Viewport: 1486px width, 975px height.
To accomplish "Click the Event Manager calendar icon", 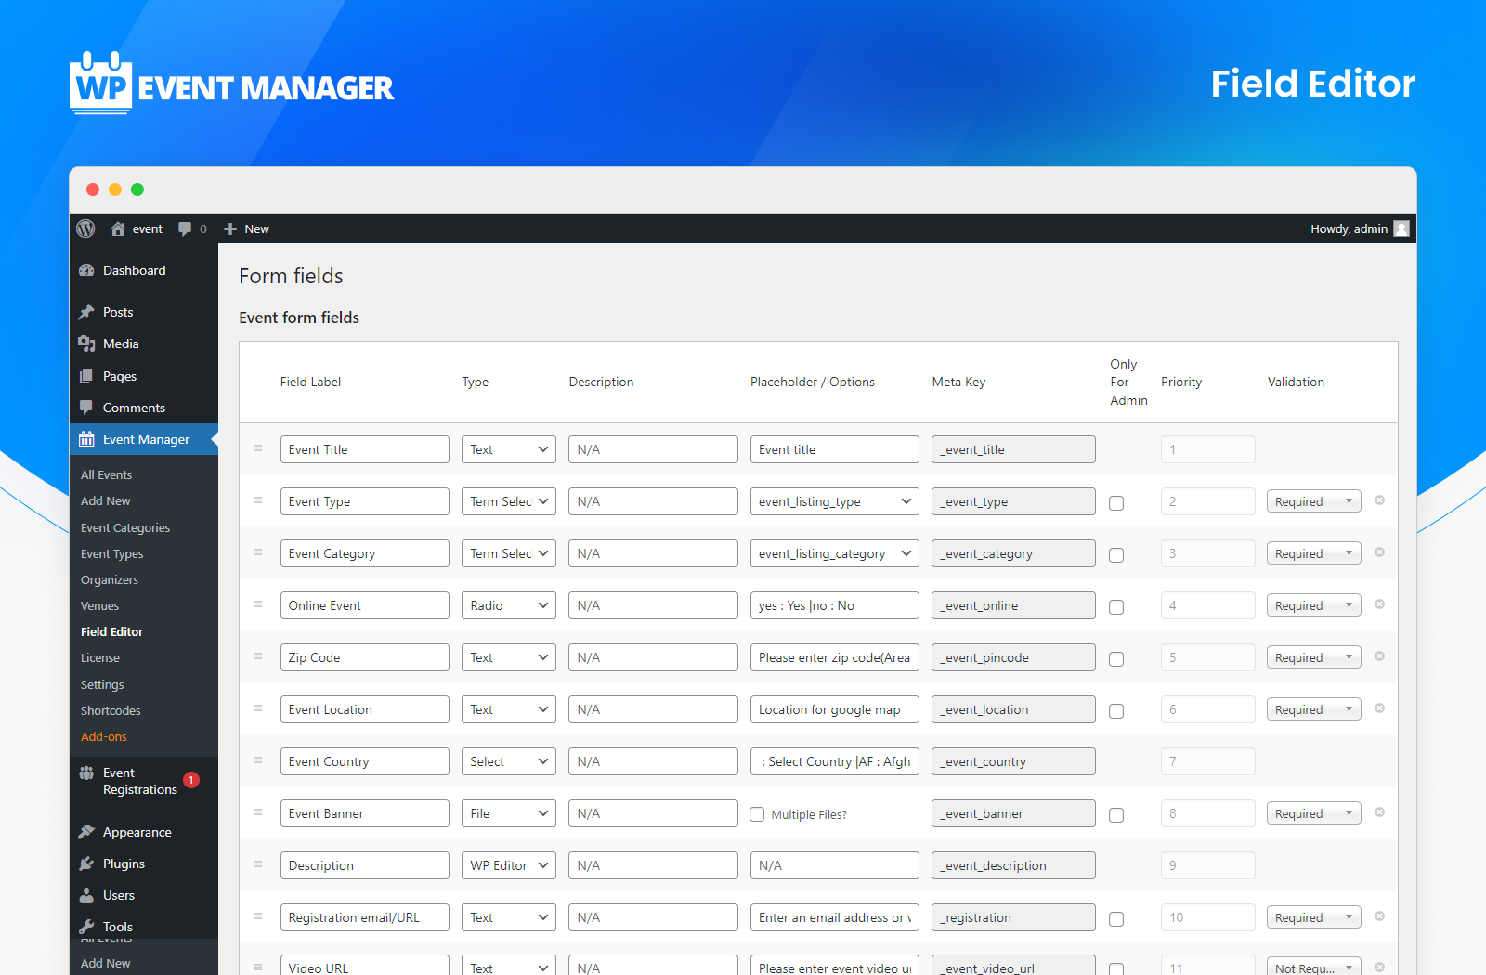I will [86, 439].
